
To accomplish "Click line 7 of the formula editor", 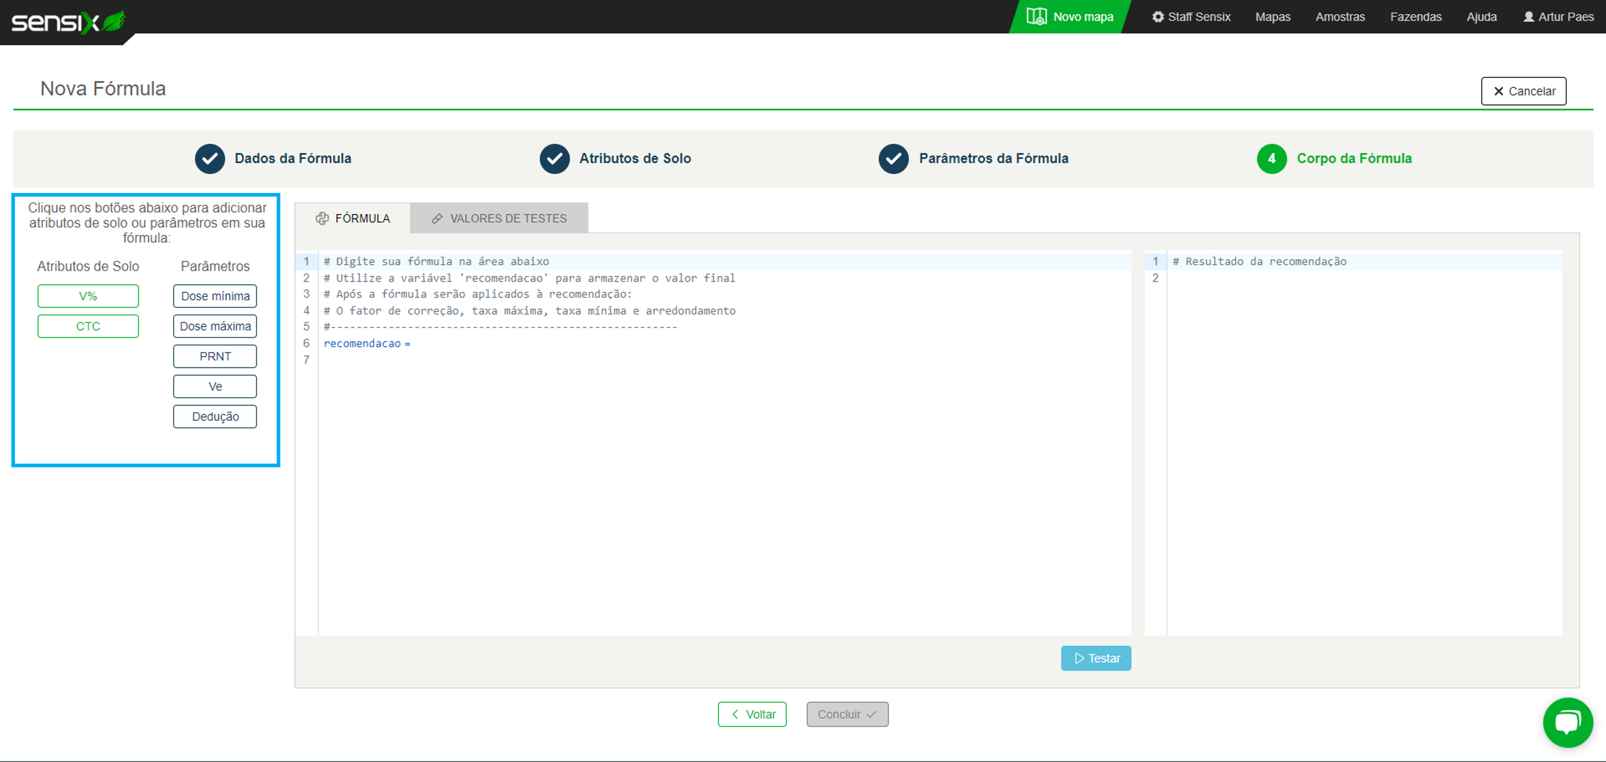I will (x=499, y=360).
